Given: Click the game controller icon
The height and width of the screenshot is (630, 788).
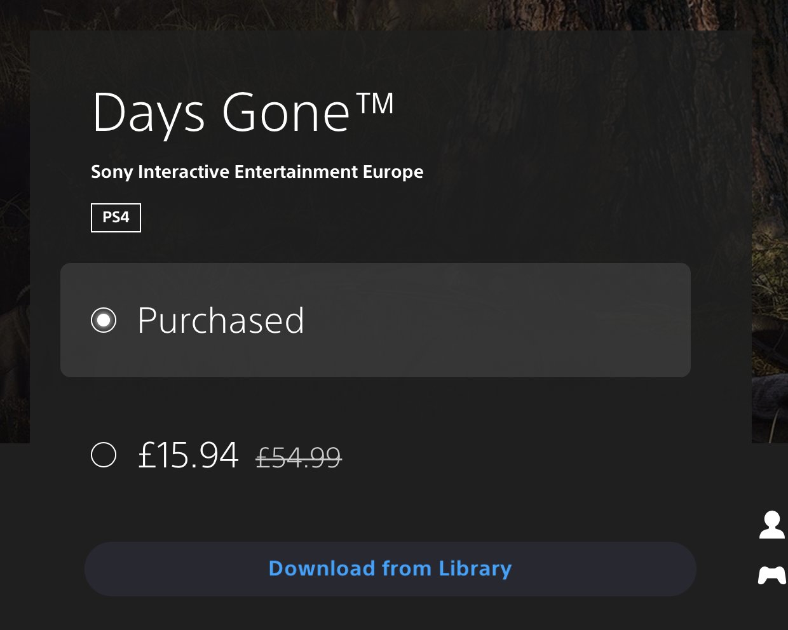Looking at the screenshot, I should click(x=771, y=575).
